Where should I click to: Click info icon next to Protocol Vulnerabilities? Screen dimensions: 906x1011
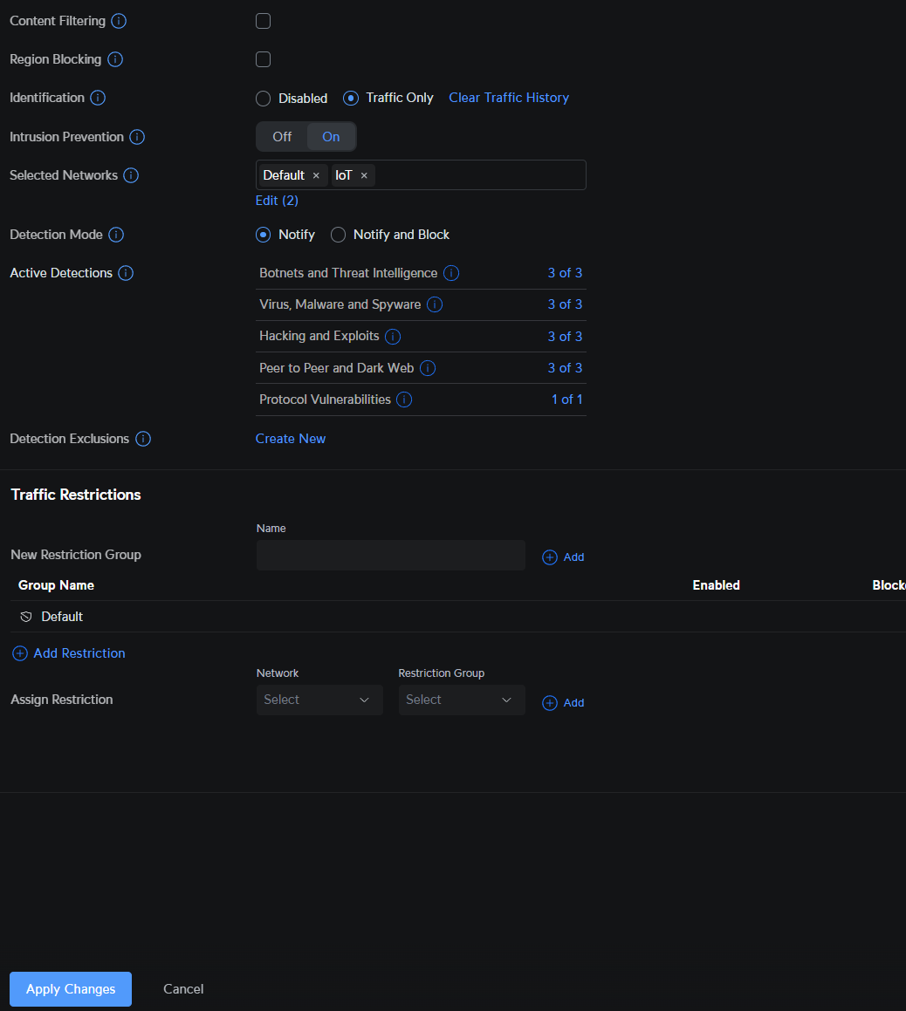coord(404,400)
